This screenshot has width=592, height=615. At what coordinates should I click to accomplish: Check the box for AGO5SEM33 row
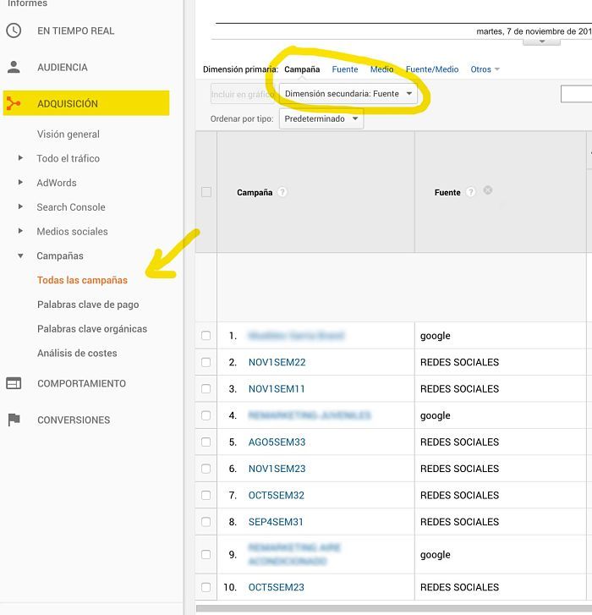[x=206, y=442]
